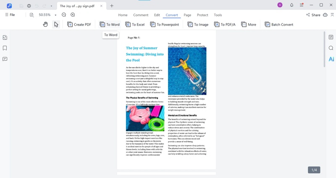
Task: Open the notifications bell
Action: (291, 5)
